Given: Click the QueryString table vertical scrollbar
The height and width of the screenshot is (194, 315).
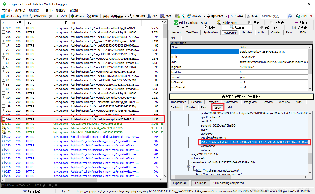Looking at the screenshot, I should tap(310, 67).
